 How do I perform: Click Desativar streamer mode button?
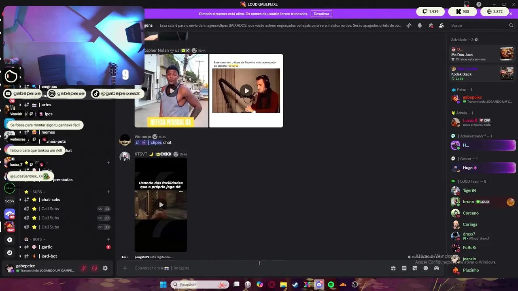[x=321, y=14]
